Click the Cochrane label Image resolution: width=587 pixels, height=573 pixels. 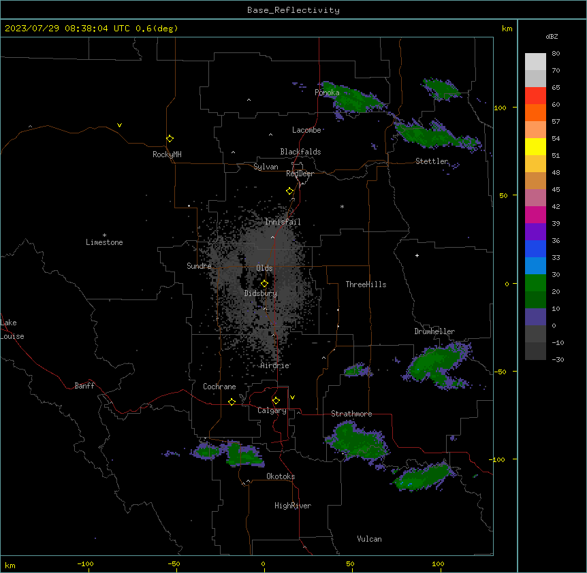[x=219, y=387]
